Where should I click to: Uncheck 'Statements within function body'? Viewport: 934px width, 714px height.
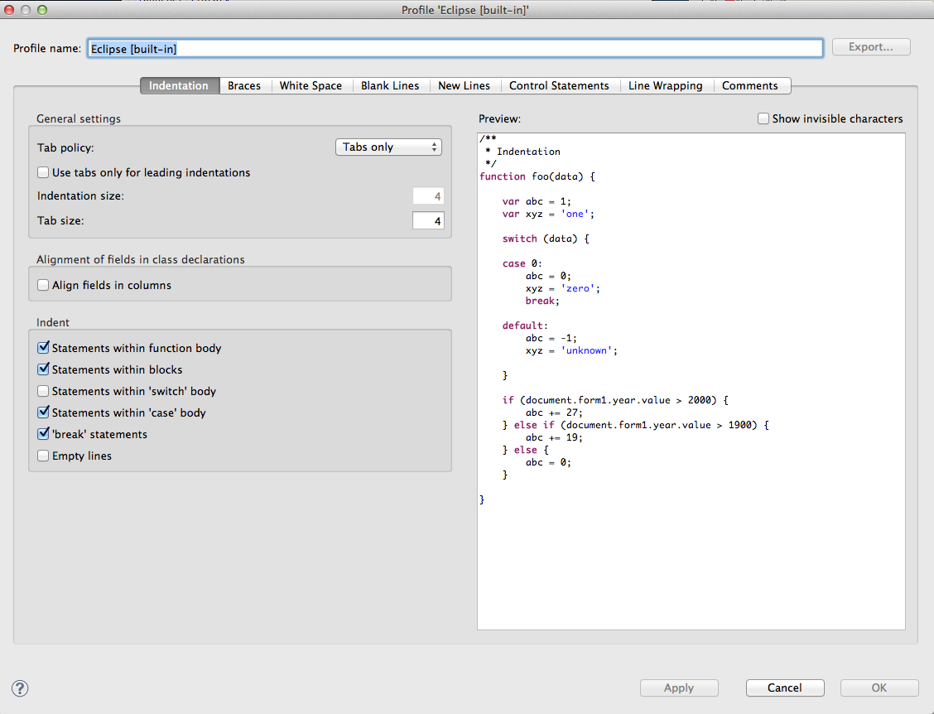tap(44, 349)
